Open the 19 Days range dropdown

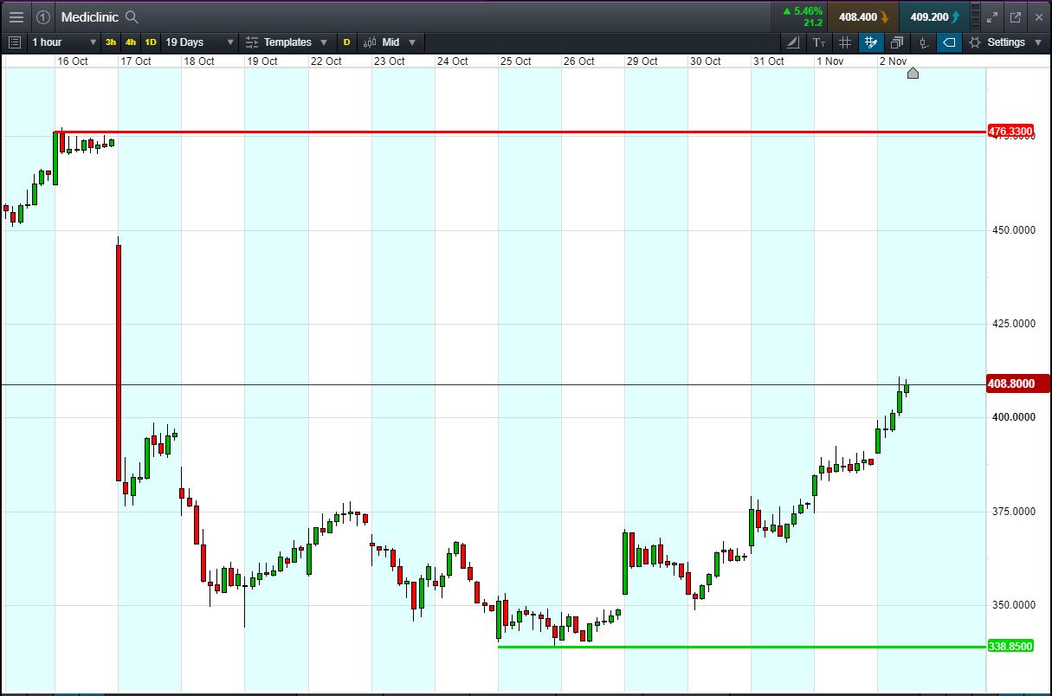coord(200,42)
